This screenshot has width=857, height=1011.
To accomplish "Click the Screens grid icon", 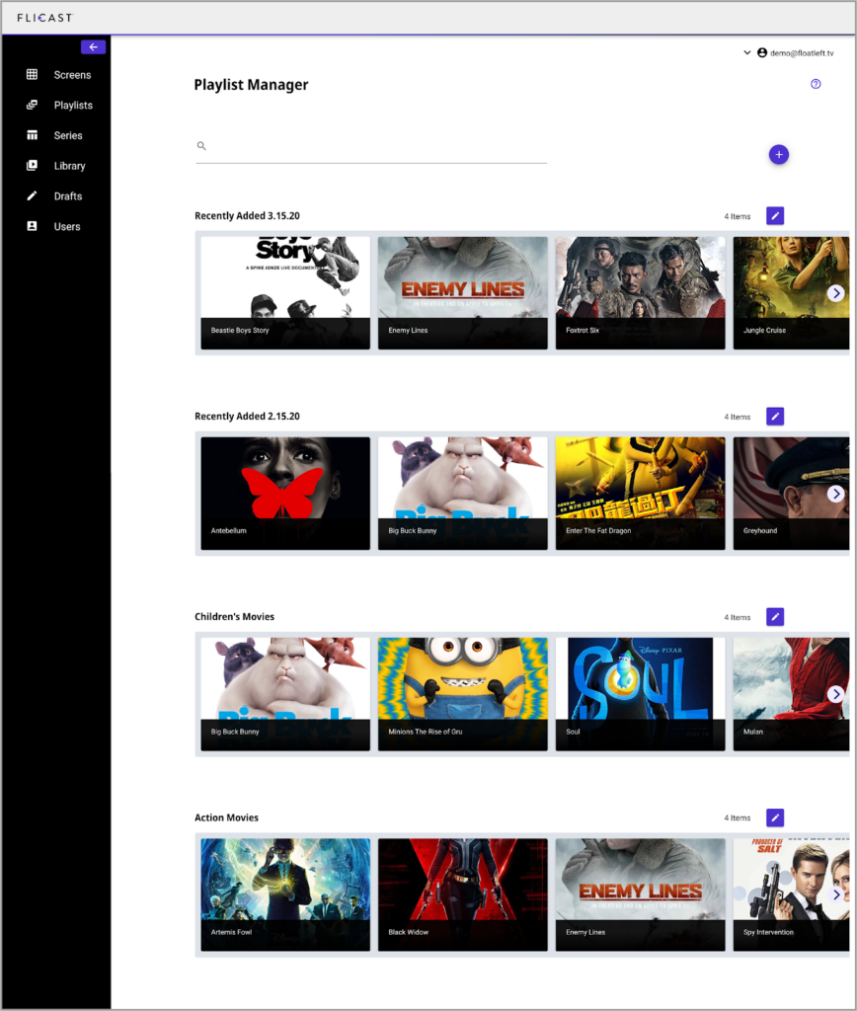I will tap(32, 74).
